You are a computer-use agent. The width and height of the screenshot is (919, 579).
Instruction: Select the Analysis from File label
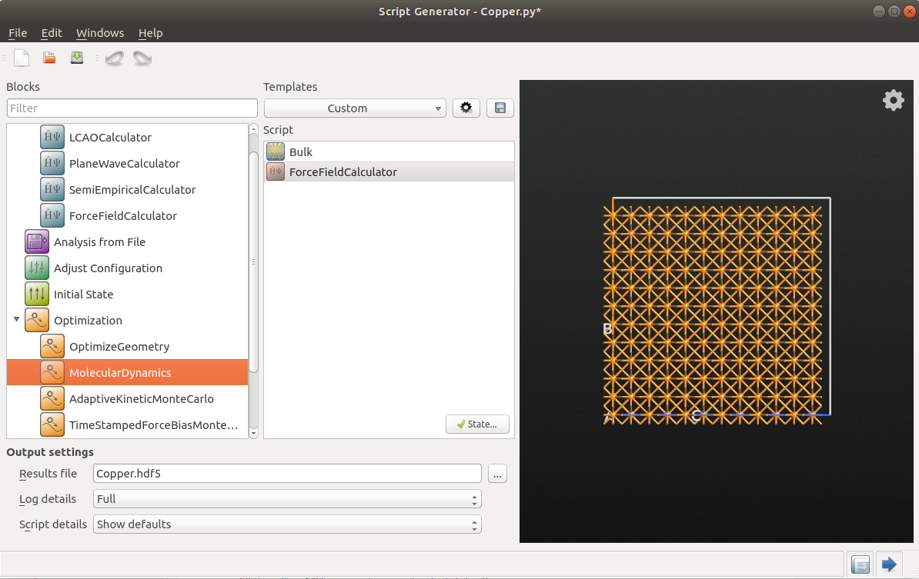(x=99, y=241)
